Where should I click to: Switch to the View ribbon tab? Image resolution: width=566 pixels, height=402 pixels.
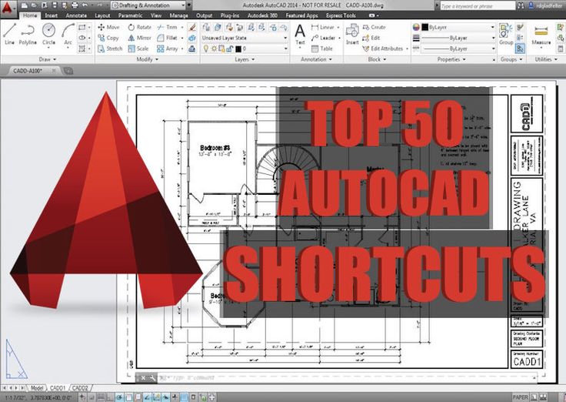tap(156, 15)
